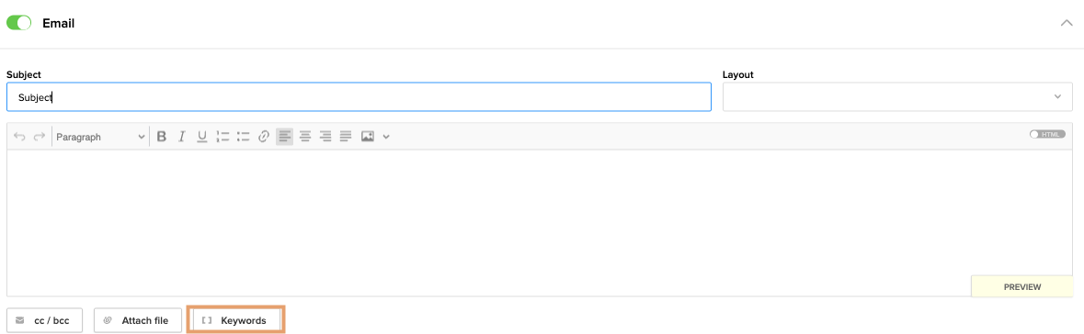Insert a hyperlink
The image size is (1084, 334).
[263, 137]
